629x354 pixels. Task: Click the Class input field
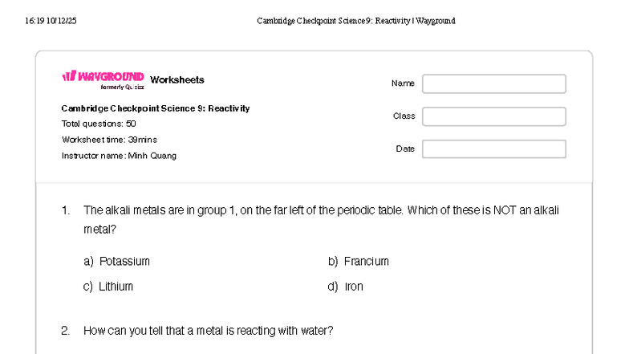tap(493, 116)
